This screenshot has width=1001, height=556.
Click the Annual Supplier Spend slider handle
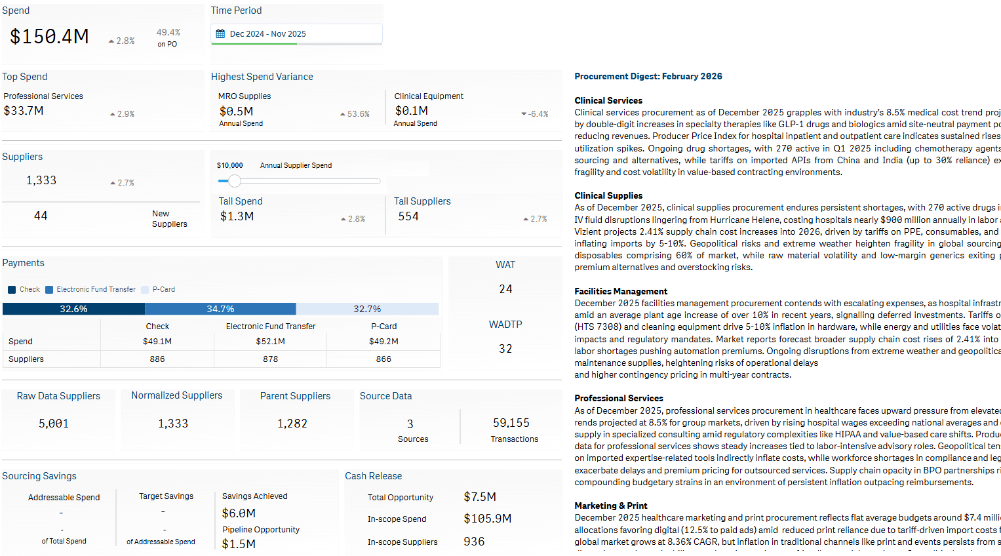235,180
